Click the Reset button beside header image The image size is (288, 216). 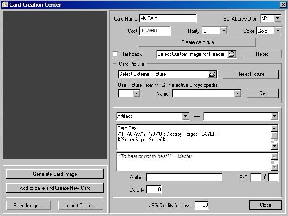(x=262, y=54)
